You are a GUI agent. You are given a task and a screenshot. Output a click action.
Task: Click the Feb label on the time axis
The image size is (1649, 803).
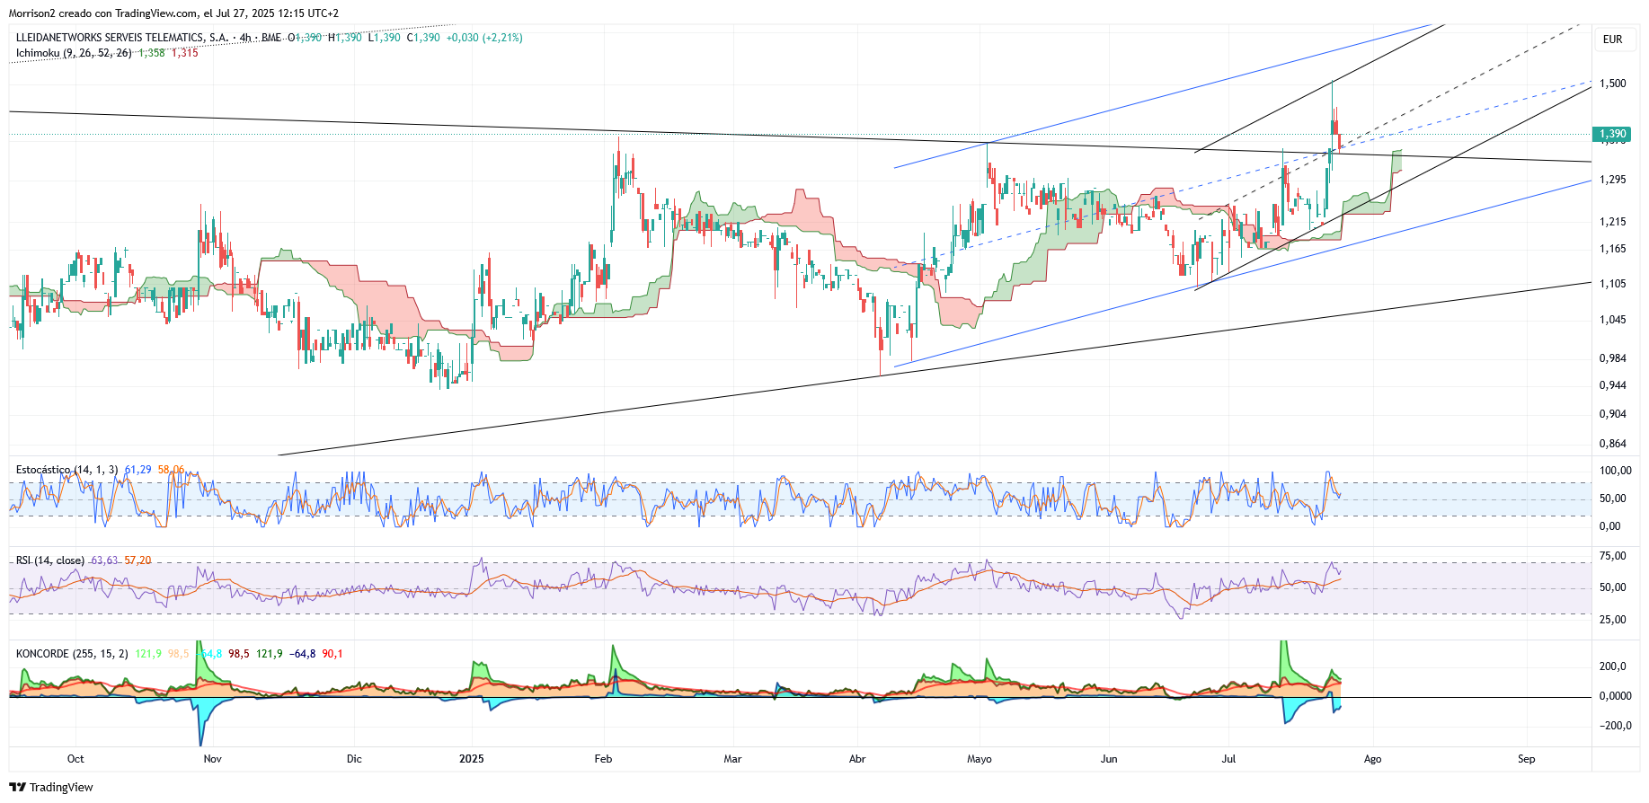pyautogui.click(x=604, y=759)
